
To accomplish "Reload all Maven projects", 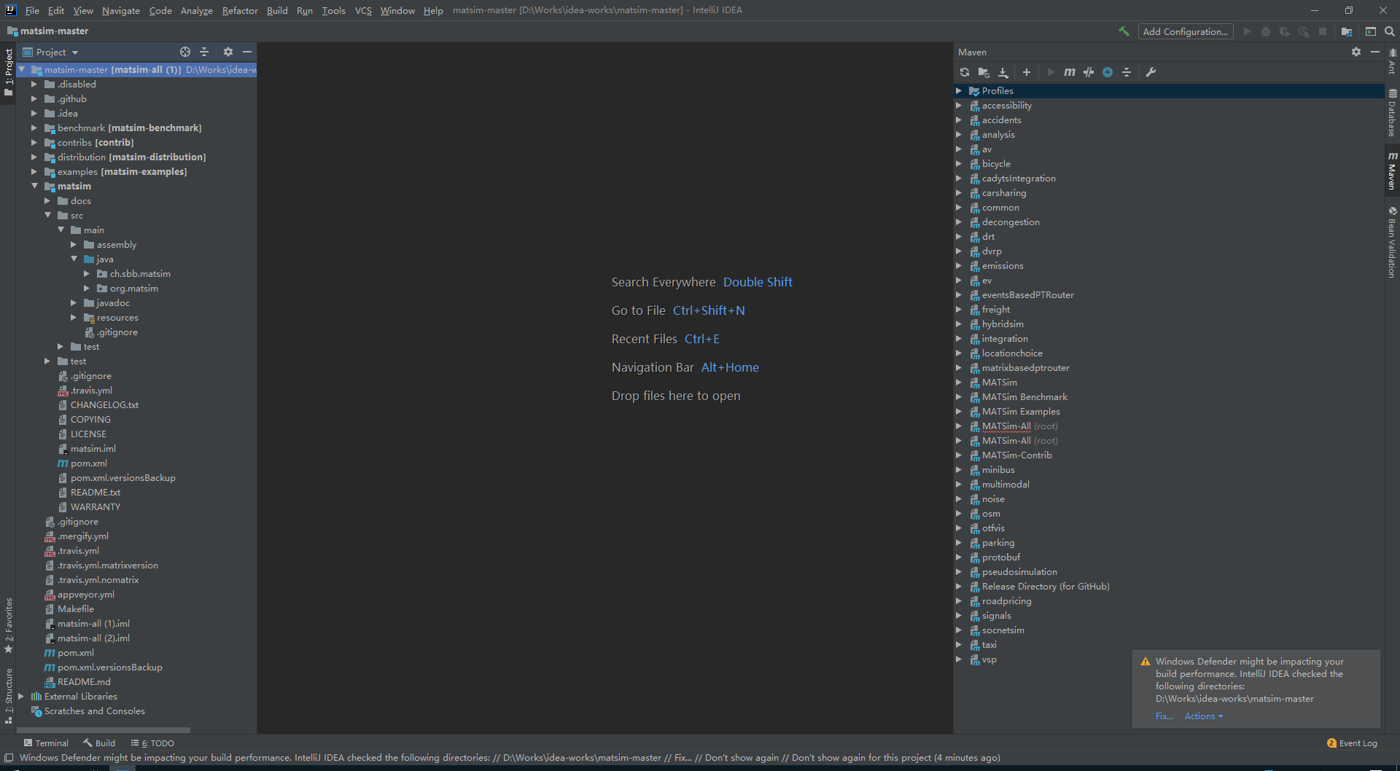I will (964, 72).
